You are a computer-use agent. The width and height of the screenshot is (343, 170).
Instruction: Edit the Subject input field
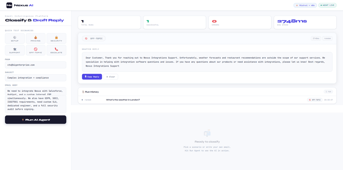click(36, 78)
